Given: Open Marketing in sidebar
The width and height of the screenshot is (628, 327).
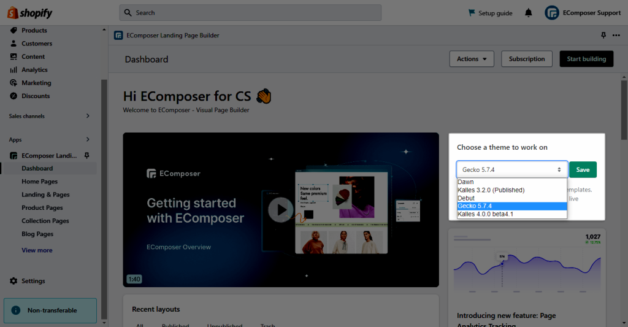Looking at the screenshot, I should point(36,83).
